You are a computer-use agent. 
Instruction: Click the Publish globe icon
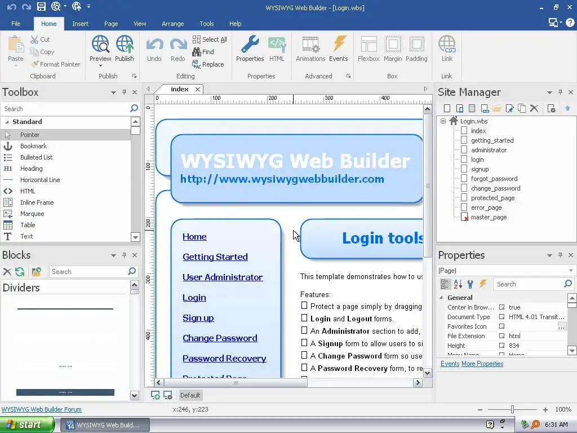pyautogui.click(x=125, y=44)
